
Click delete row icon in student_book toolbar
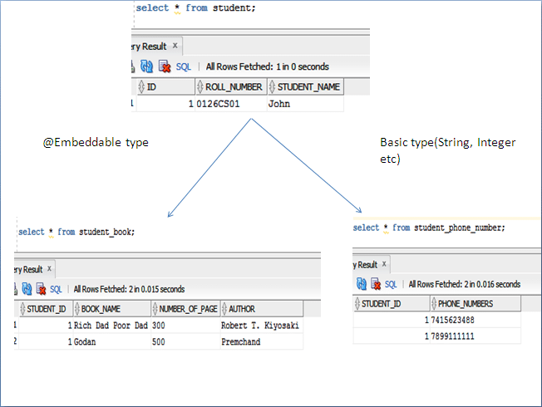click(39, 289)
